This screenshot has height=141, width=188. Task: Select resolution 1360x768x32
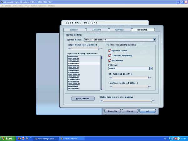[x=84, y=77]
